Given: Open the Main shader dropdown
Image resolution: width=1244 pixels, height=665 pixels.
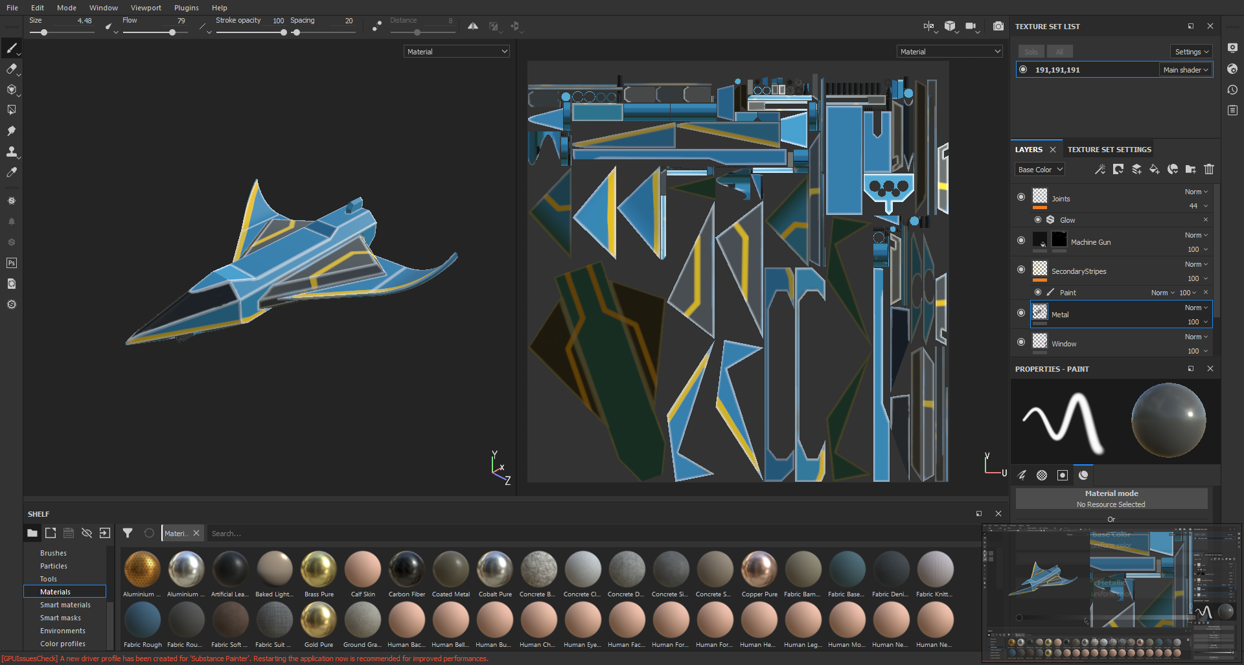Looking at the screenshot, I should pos(1185,70).
